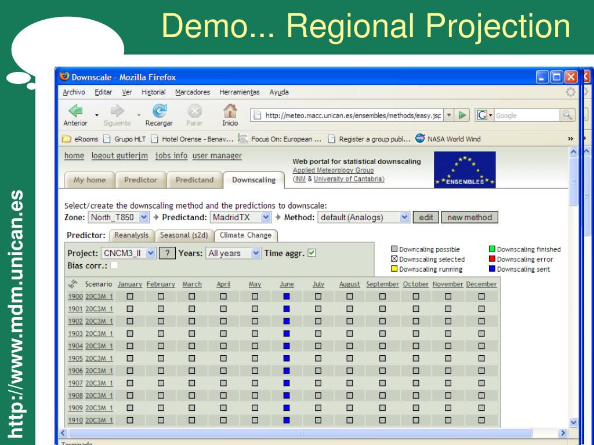This screenshot has width=594, height=445.
Task: Open Applied Meteorology Group link
Action: (x=333, y=170)
